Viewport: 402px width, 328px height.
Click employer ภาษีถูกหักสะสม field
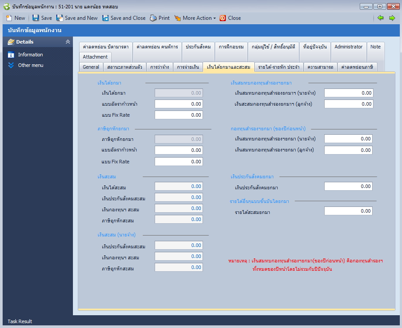(179, 267)
